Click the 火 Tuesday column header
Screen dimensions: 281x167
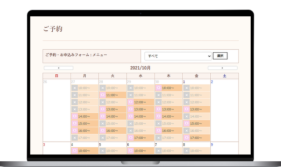point(112,76)
